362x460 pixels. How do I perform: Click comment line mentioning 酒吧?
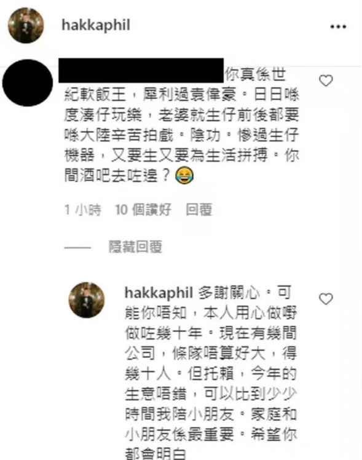[129, 175]
